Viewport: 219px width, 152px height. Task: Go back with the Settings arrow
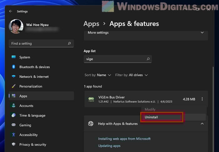11,11
